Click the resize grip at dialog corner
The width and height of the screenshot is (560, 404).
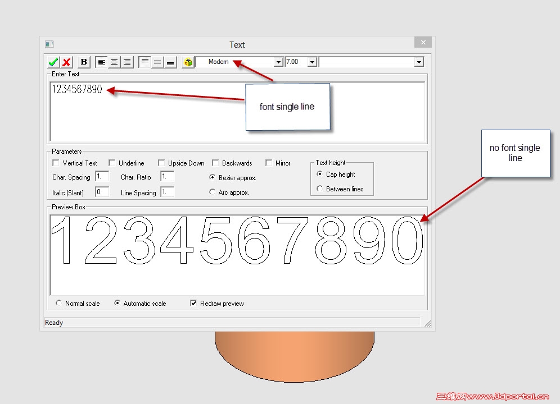tap(427, 323)
